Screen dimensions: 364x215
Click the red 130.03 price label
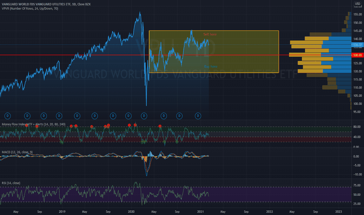357,55
